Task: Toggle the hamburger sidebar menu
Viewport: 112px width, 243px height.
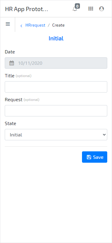Action: coord(8,24)
